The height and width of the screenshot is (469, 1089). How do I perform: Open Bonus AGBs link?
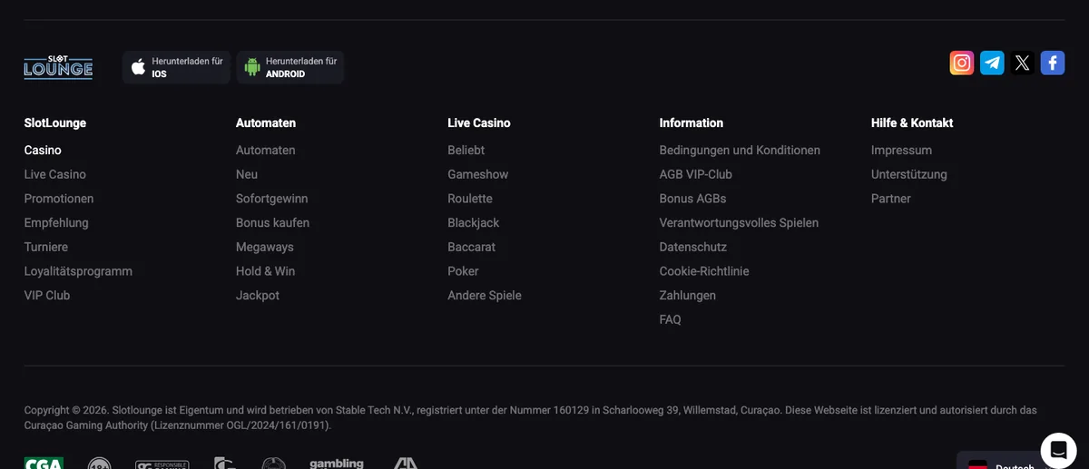click(693, 199)
